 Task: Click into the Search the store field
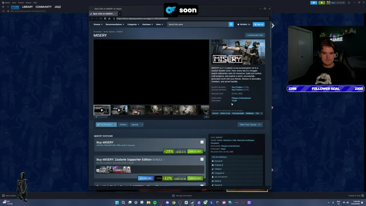click(198, 24)
